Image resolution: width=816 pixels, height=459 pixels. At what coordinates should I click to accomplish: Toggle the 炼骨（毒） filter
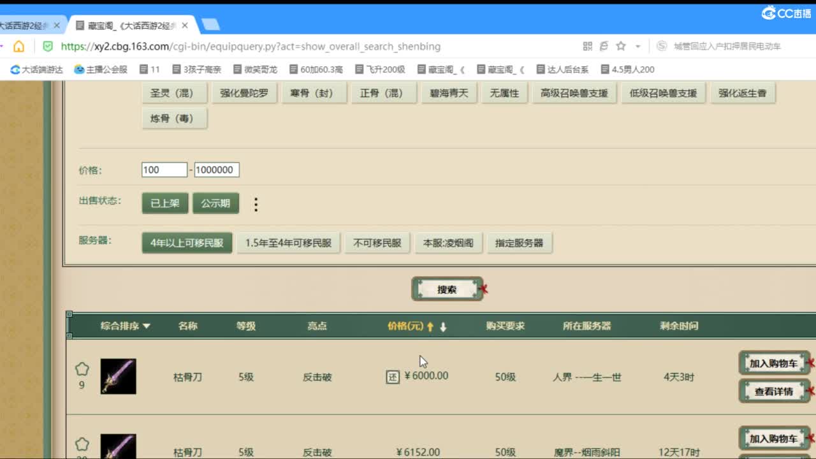(175, 118)
